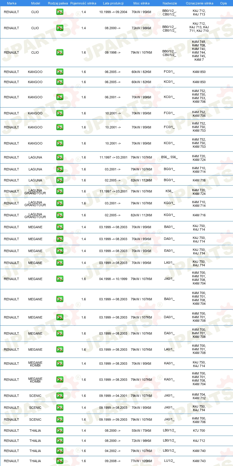Click the Pojemność silnika column header
Image resolution: width=233 pixels, height=466 pixels.
pos(83,3)
